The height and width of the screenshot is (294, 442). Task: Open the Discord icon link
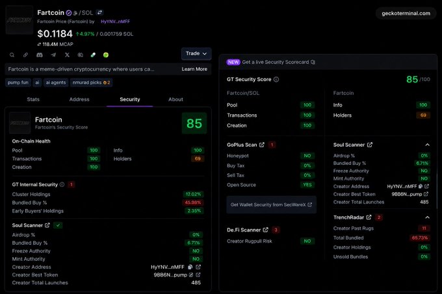click(x=40, y=55)
